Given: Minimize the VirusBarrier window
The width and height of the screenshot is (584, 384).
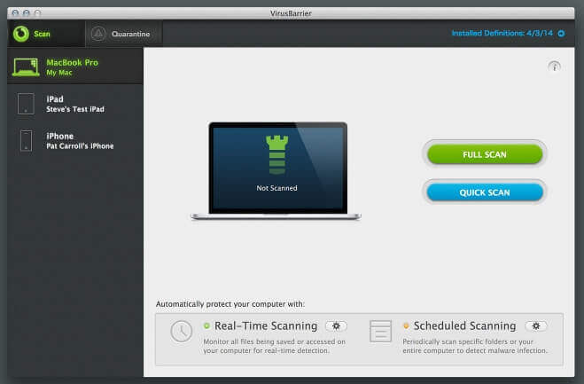Looking at the screenshot, I should [26, 13].
